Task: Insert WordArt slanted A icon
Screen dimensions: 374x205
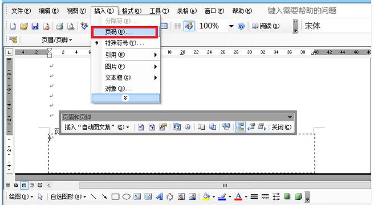Action: [x=159, y=196]
